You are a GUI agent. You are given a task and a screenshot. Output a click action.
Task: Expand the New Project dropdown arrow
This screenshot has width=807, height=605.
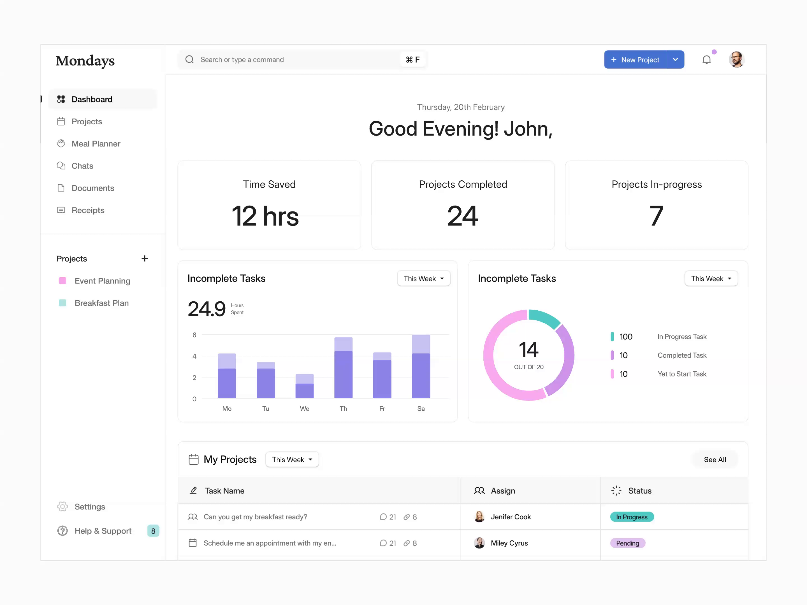(x=675, y=59)
